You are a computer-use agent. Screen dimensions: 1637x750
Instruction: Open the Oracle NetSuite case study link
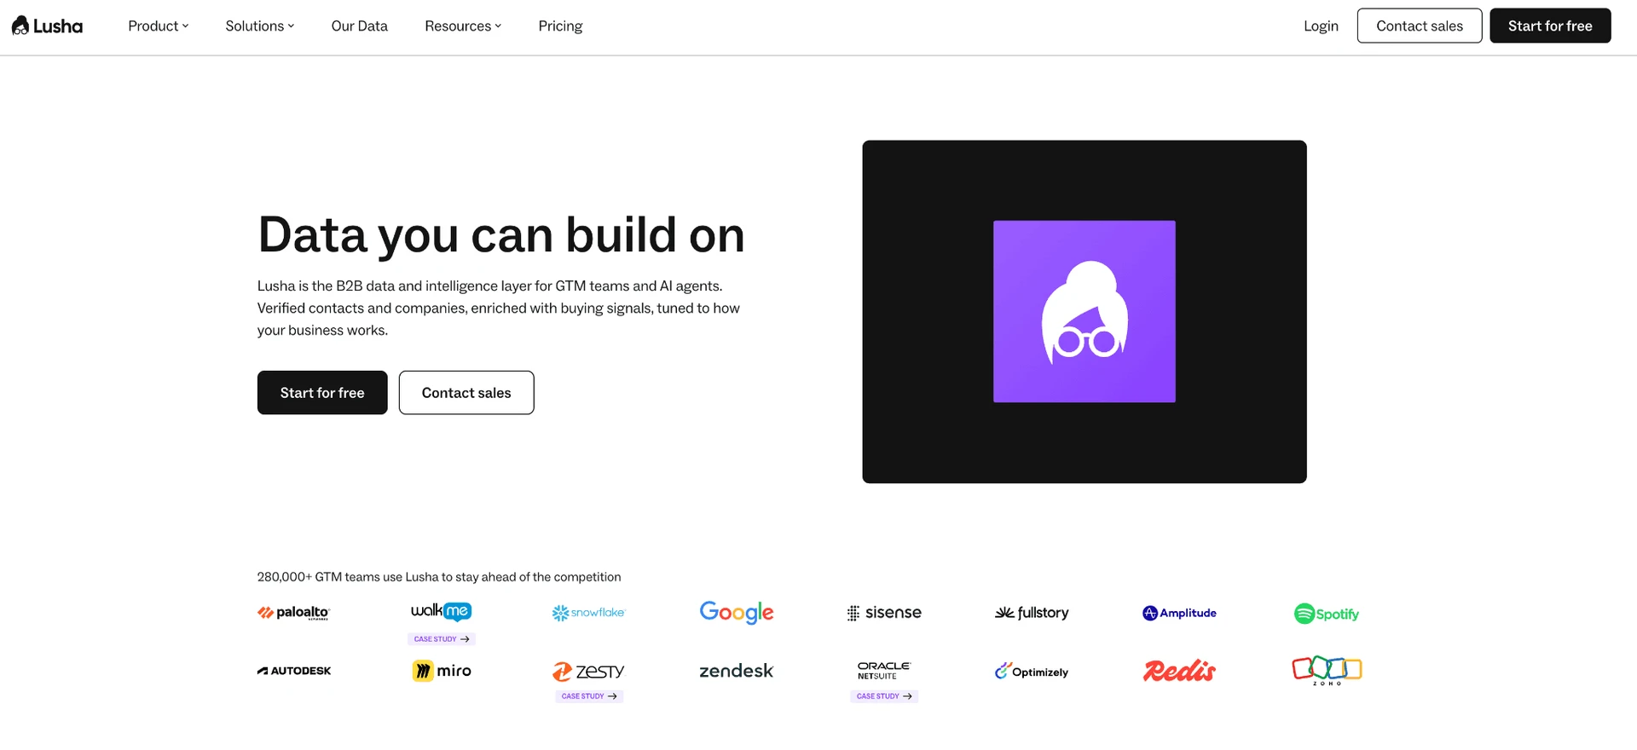(884, 696)
